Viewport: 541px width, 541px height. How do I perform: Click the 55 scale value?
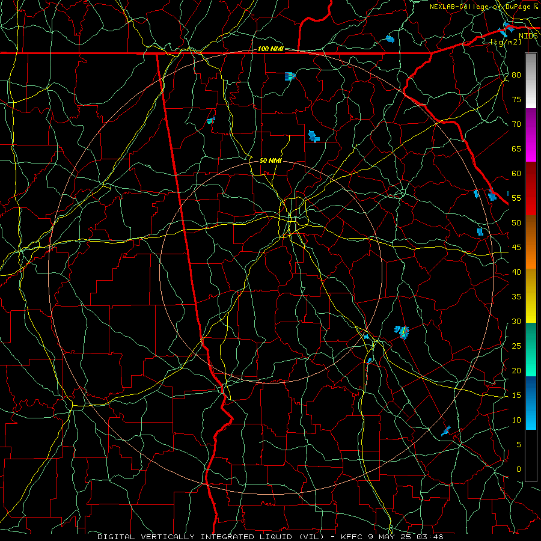tap(516, 198)
